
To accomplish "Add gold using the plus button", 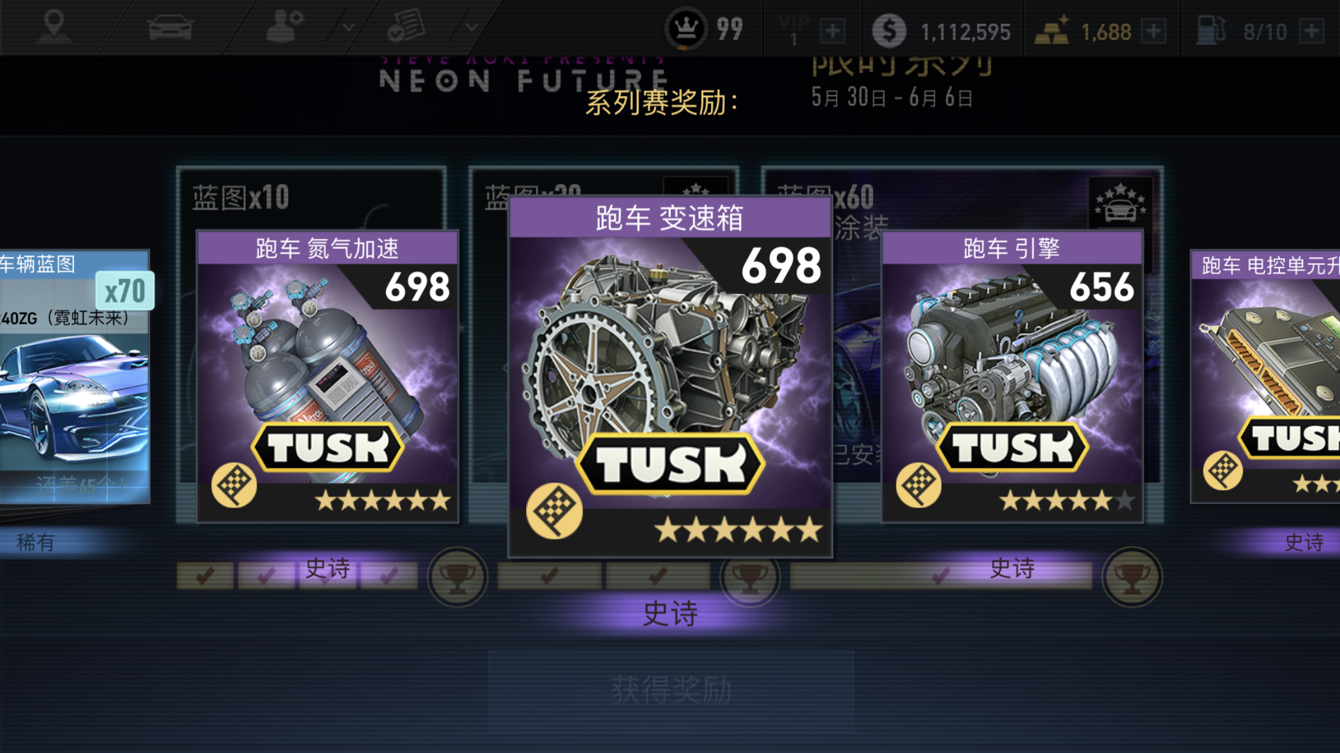I will click(x=1153, y=30).
